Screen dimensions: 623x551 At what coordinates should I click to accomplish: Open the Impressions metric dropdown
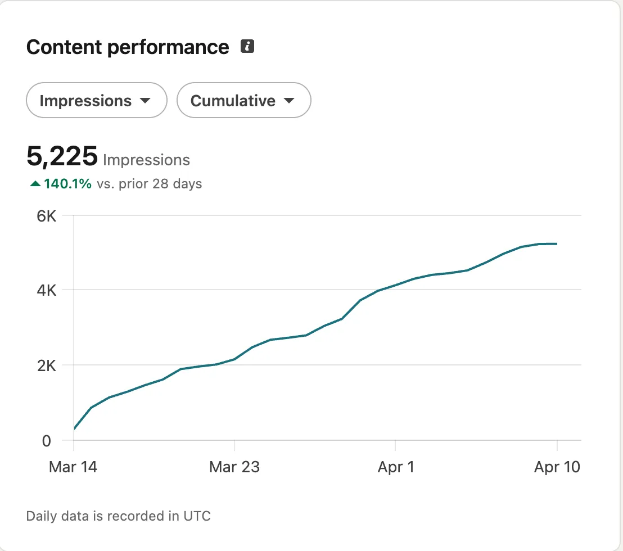tap(96, 100)
